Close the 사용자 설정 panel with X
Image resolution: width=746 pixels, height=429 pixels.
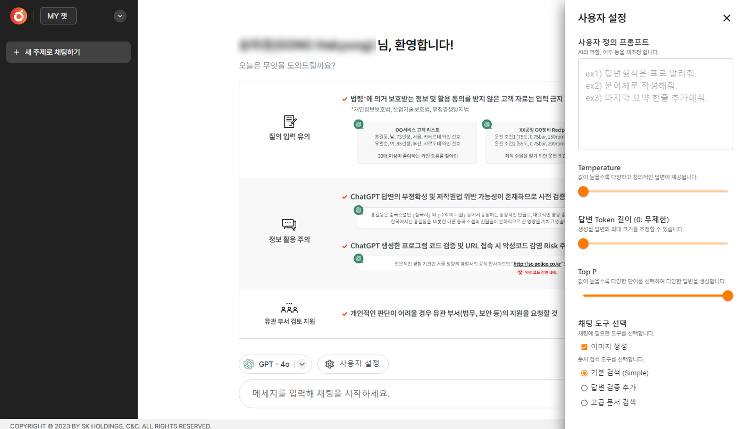726,18
